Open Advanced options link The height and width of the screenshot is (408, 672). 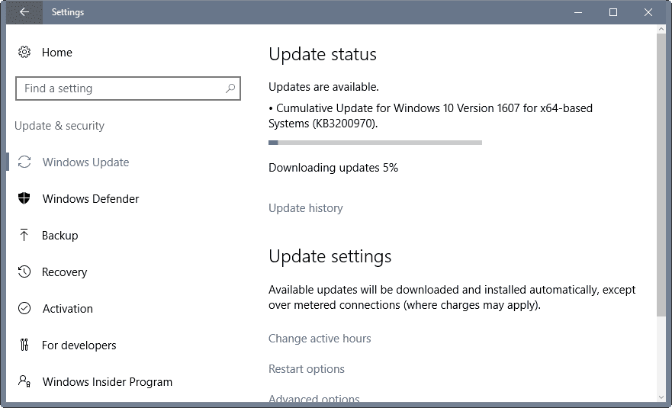(314, 398)
